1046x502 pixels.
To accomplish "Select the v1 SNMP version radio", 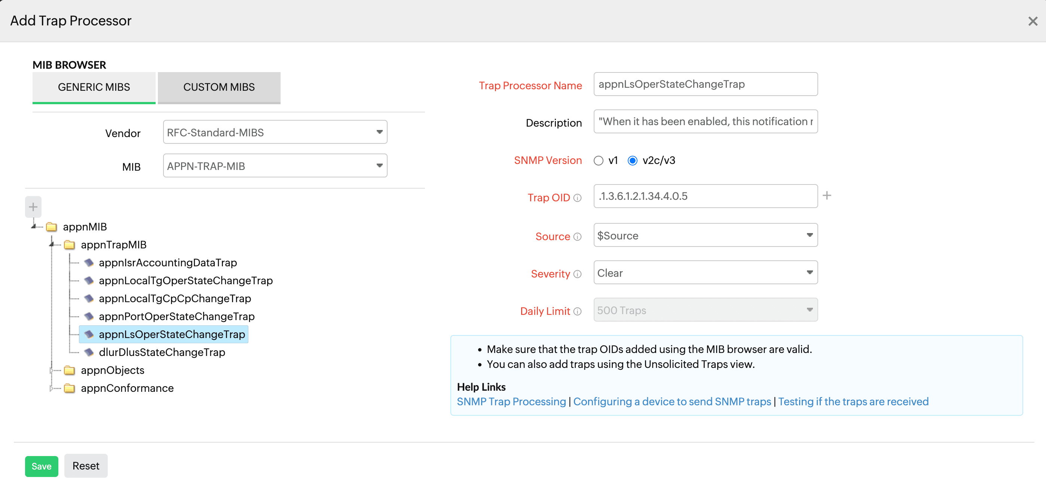I will pyautogui.click(x=598, y=161).
